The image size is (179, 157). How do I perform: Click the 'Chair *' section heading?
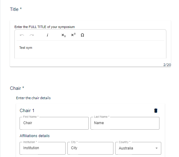click(17, 88)
